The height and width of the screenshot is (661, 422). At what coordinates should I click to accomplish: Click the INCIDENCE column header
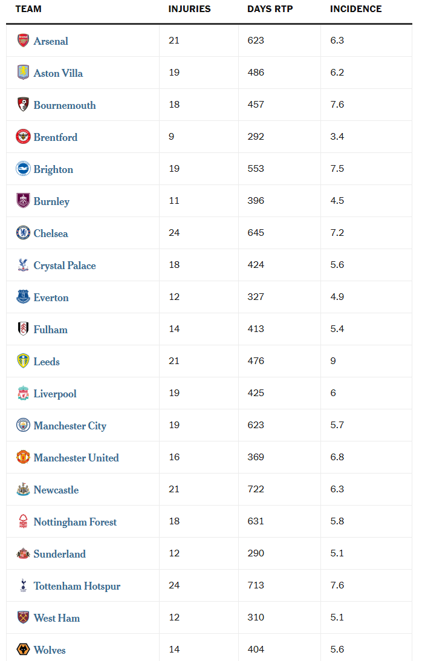pos(355,9)
